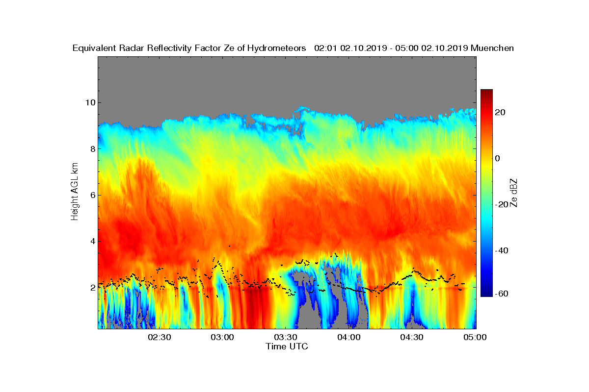Click the height tick label 4

(x=92, y=241)
